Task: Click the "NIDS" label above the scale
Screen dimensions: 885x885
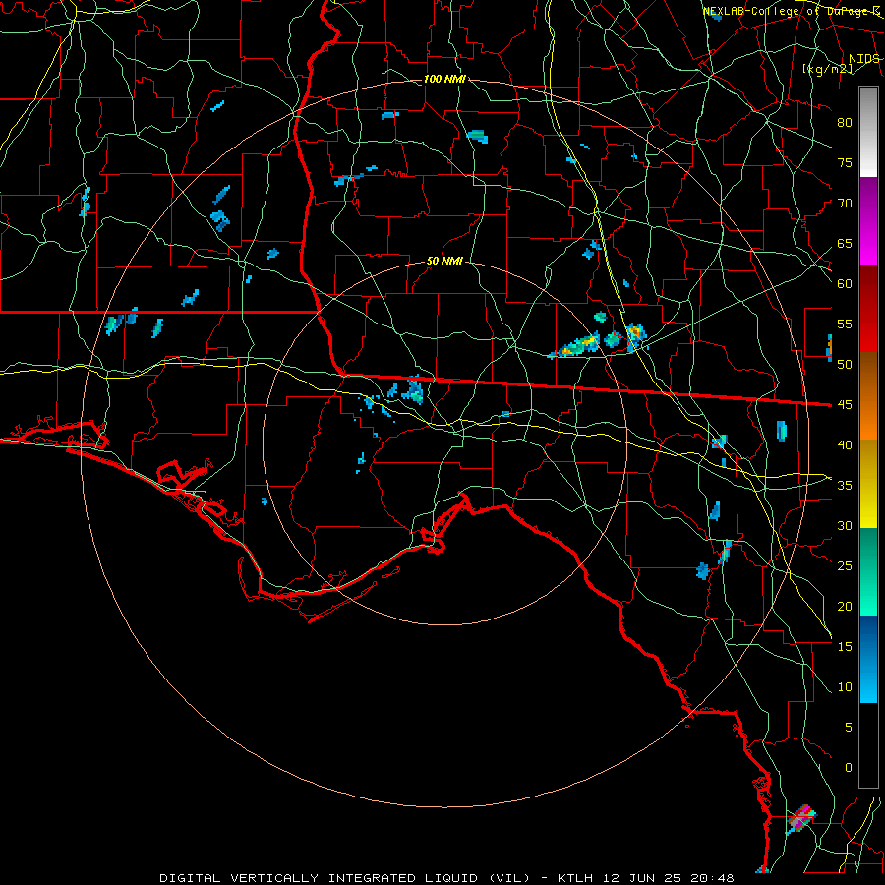Action: tap(864, 59)
